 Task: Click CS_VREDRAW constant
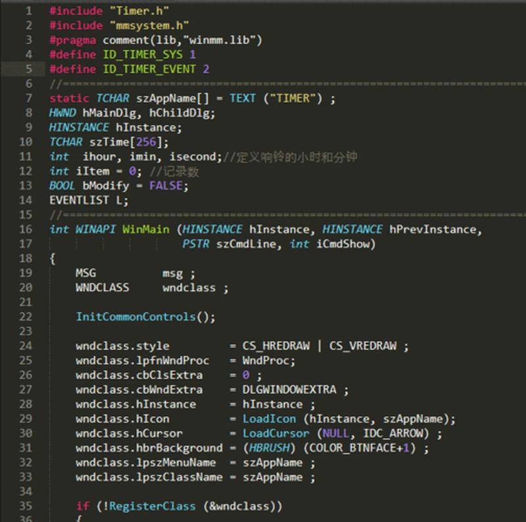pyautogui.click(x=363, y=346)
